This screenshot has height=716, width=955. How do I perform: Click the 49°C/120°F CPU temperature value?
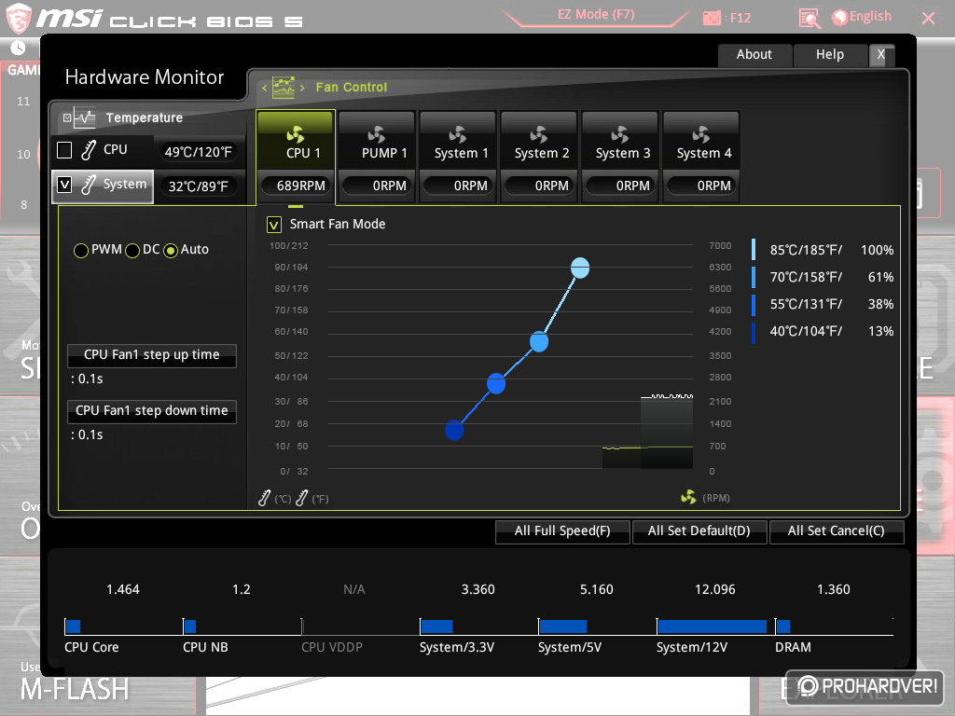[199, 152]
